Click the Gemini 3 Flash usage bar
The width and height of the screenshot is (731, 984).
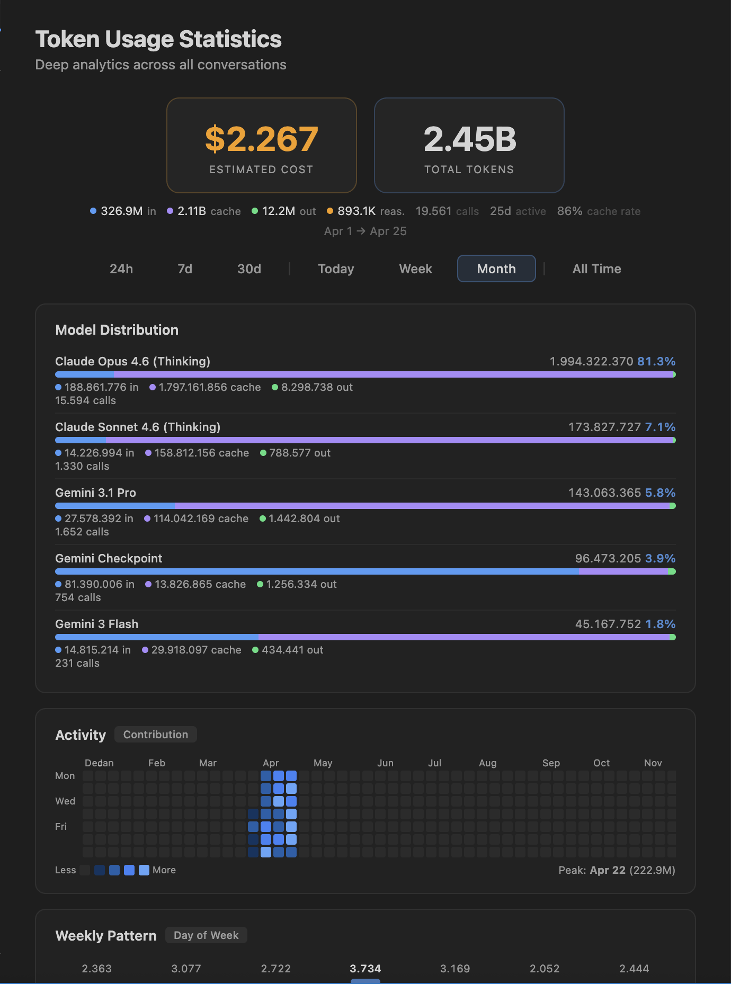[365, 637]
